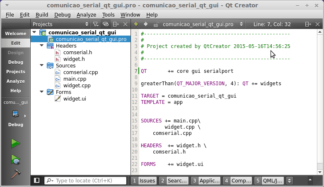
Task: Switch to Welcome mode
Action: click(16, 34)
